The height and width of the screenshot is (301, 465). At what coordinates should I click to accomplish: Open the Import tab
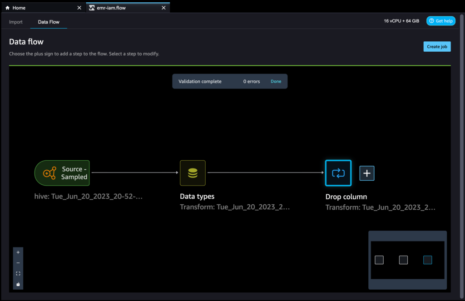click(x=16, y=22)
